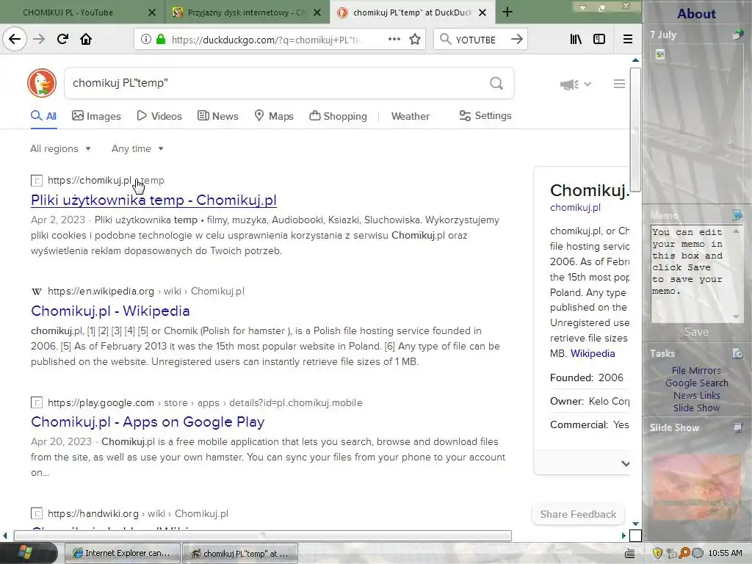The height and width of the screenshot is (564, 752).
Task: Open Pliki użytkownika temp - Chomikuj.pl result
Action: tap(153, 200)
